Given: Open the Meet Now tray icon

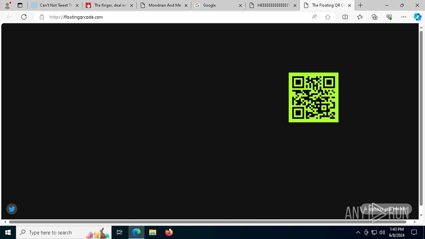Looking at the screenshot, I should 366,232.
